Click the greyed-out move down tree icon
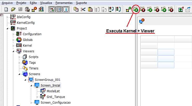 pos(104,9)
